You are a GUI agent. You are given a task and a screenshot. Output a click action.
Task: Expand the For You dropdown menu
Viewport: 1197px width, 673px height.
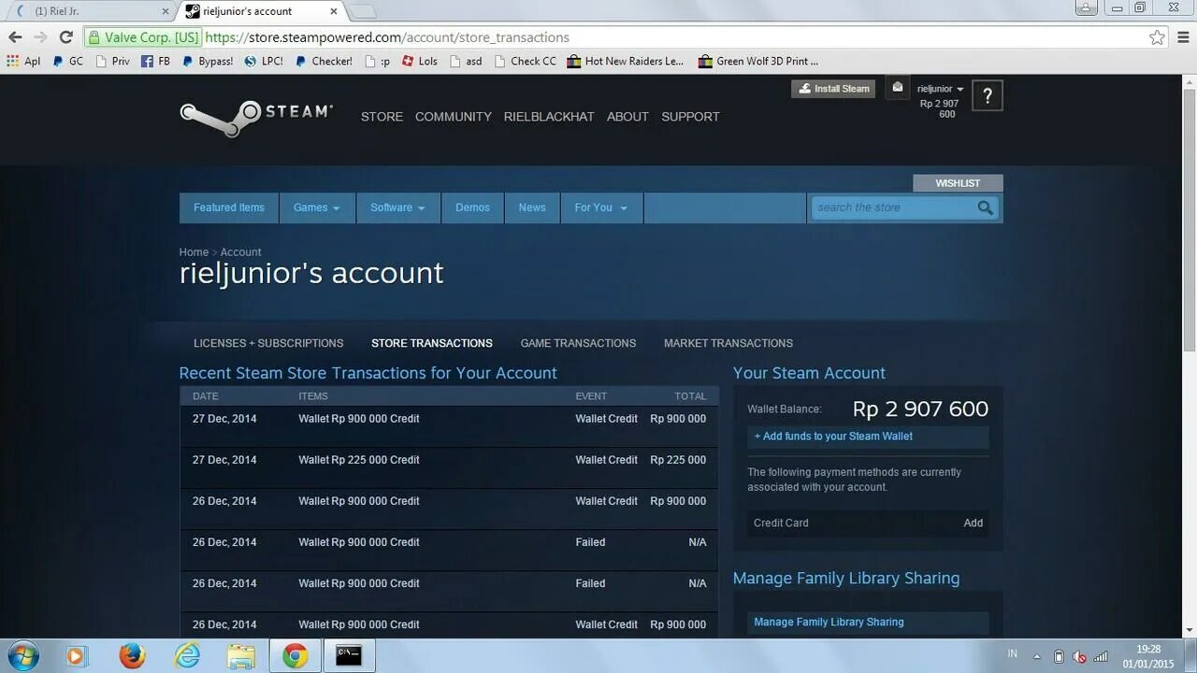(x=601, y=208)
